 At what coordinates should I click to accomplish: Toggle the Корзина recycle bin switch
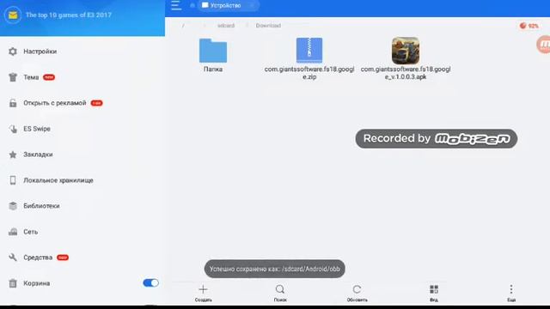tap(151, 283)
